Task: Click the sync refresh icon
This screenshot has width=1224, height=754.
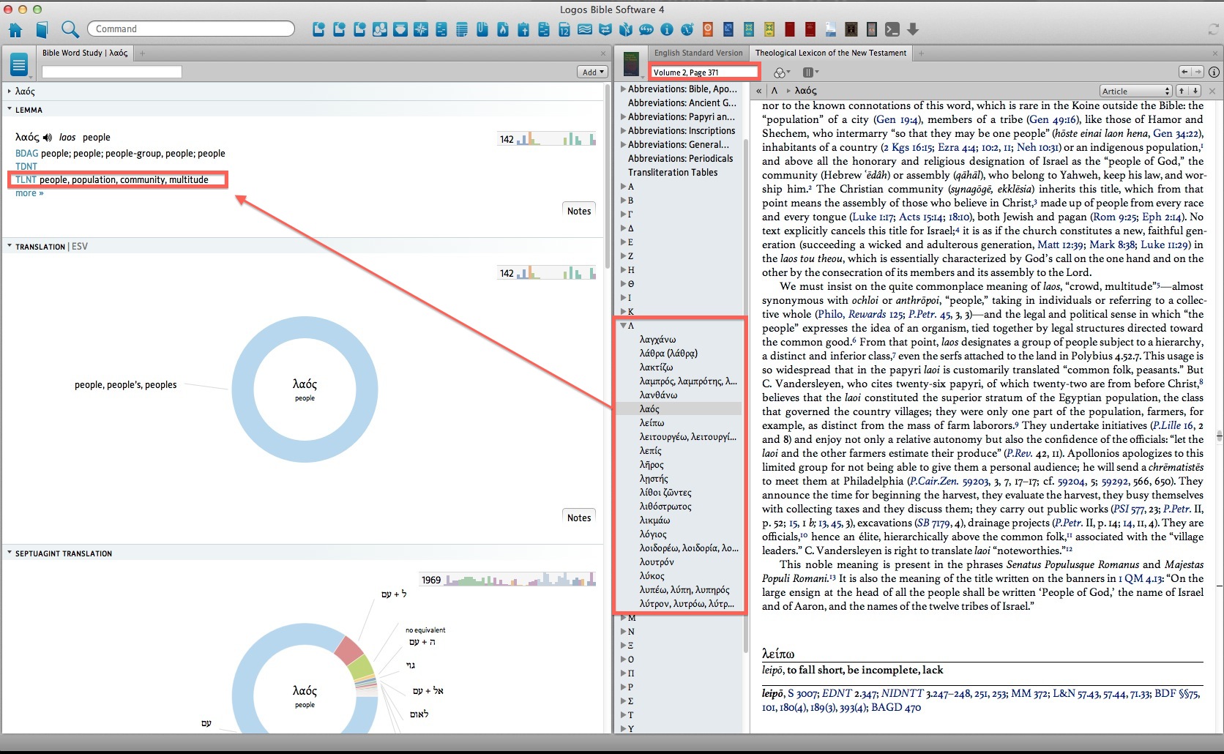Action: [x=1213, y=29]
